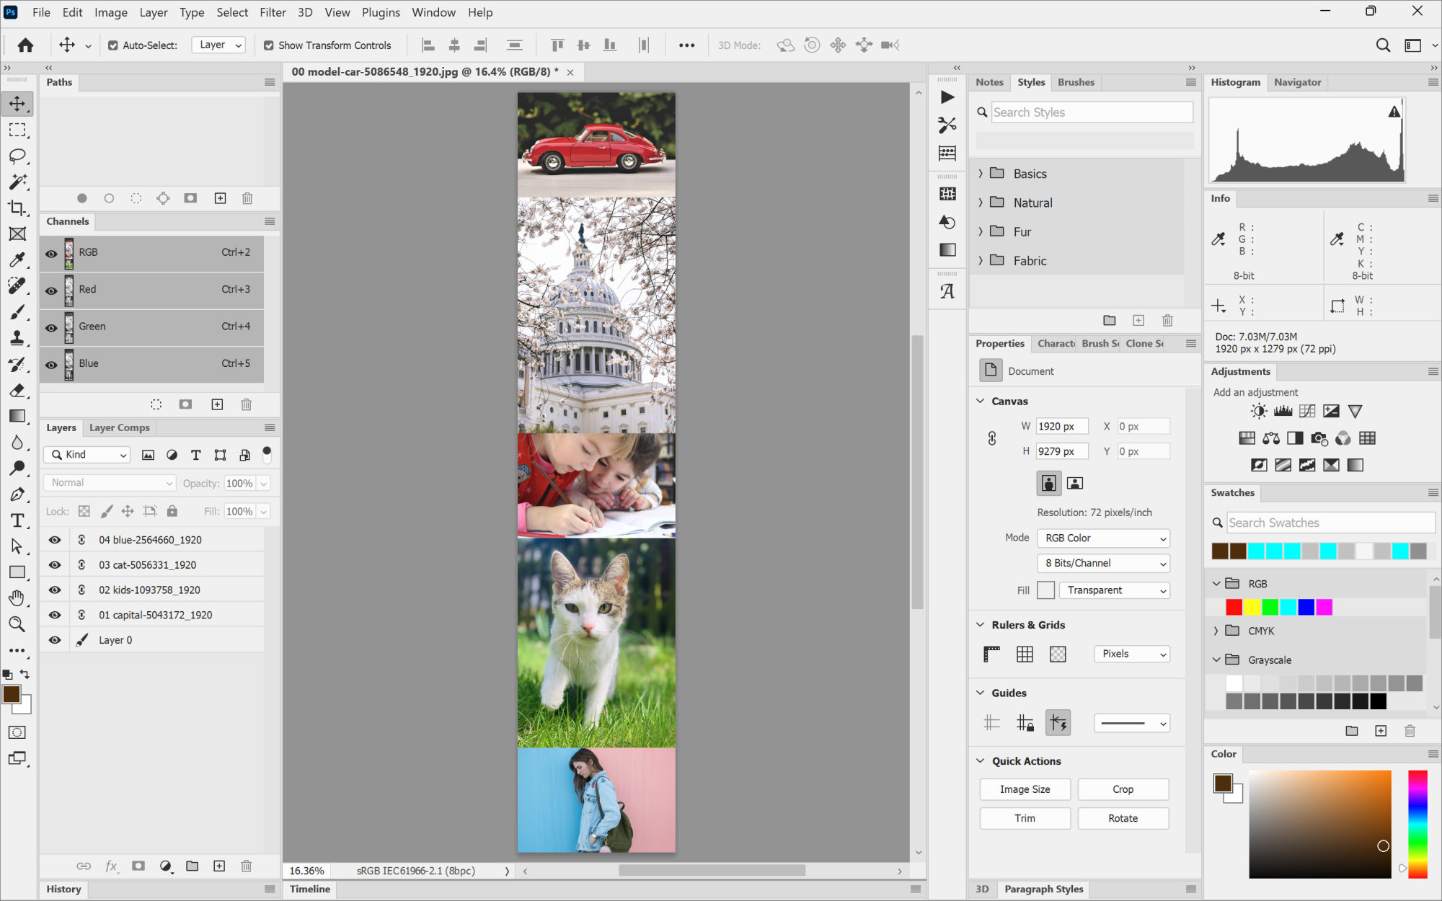Hide the 03 cat-5056331_1920 layer
Image resolution: width=1442 pixels, height=901 pixels.
(x=55, y=565)
